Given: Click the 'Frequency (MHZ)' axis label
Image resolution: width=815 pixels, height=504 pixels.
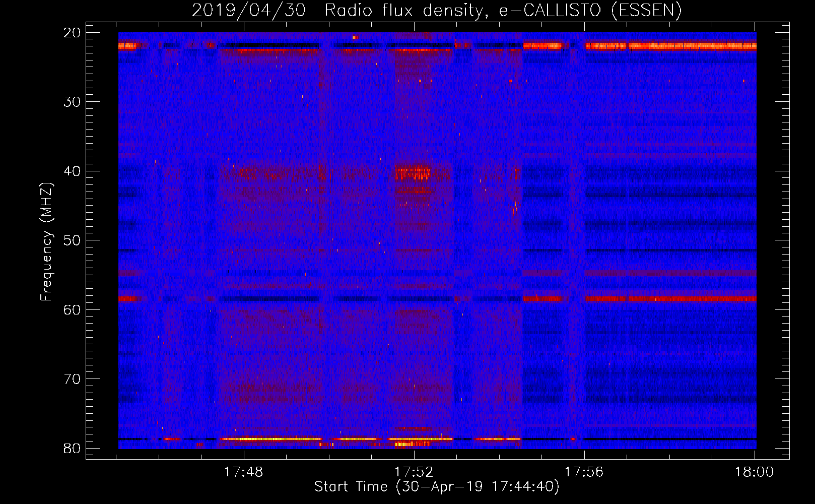Looking at the screenshot, I should point(46,242).
